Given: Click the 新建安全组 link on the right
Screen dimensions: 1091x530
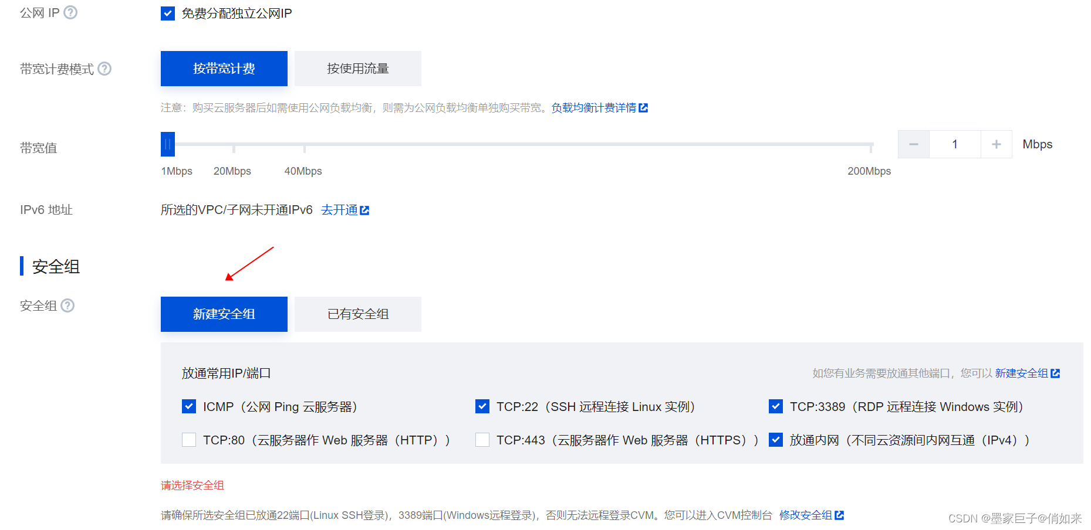Looking at the screenshot, I should pyautogui.click(x=1021, y=373).
